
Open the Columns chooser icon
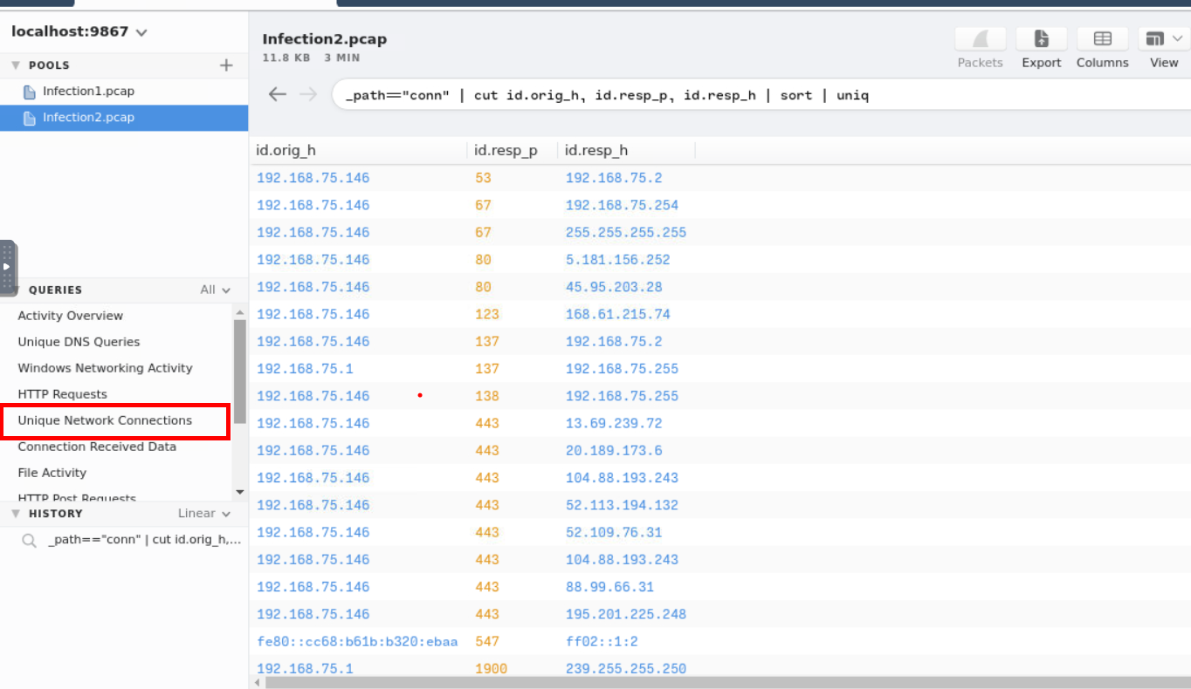tap(1102, 39)
